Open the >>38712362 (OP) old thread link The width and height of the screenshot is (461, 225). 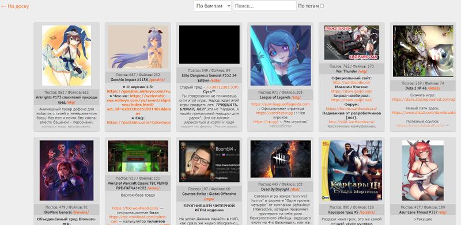tap(222, 87)
